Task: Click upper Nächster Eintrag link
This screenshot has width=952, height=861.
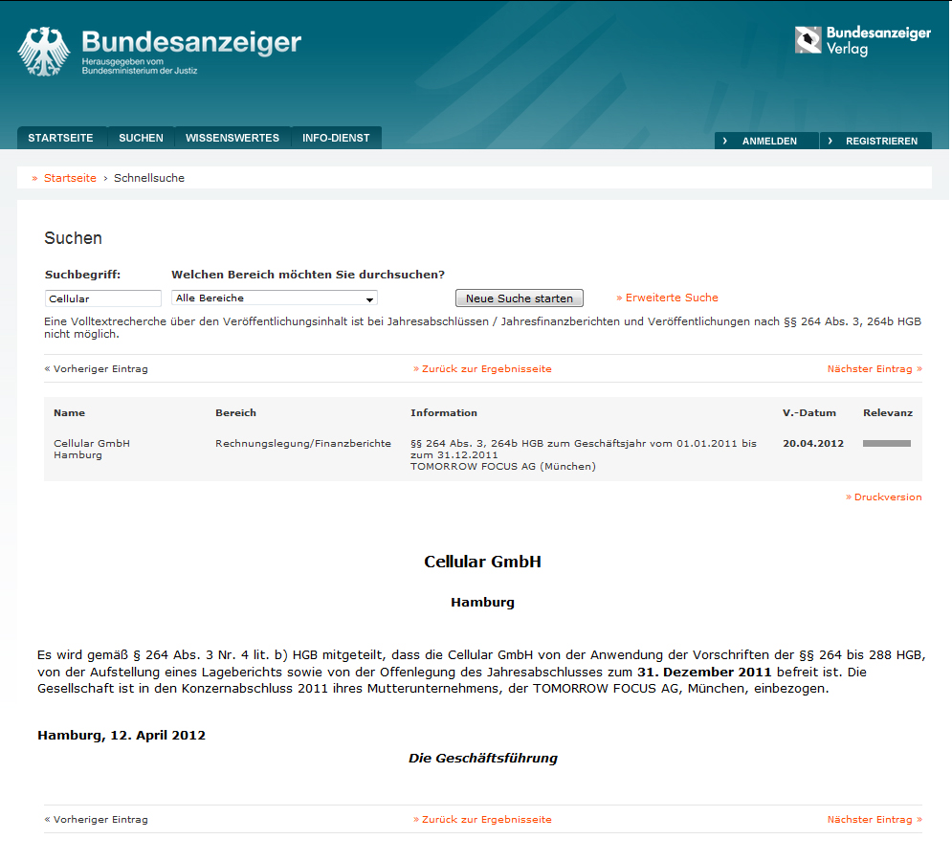Action: [x=875, y=368]
